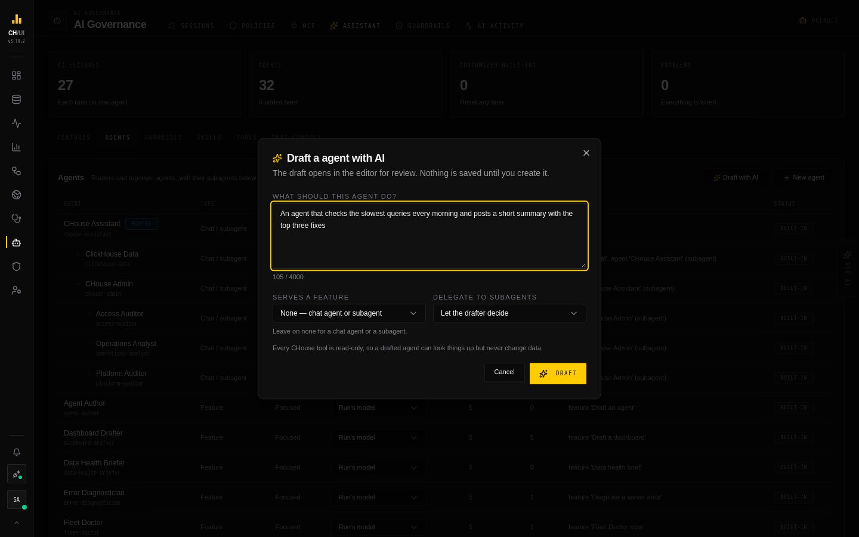Open the activity pulse icon in sidebar
The height and width of the screenshot is (537, 859).
pyautogui.click(x=17, y=124)
